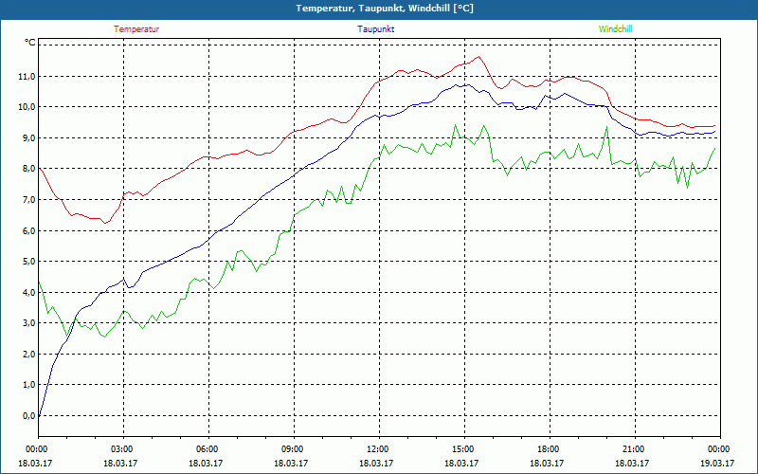Click the 03:00 time axis label

(123, 449)
